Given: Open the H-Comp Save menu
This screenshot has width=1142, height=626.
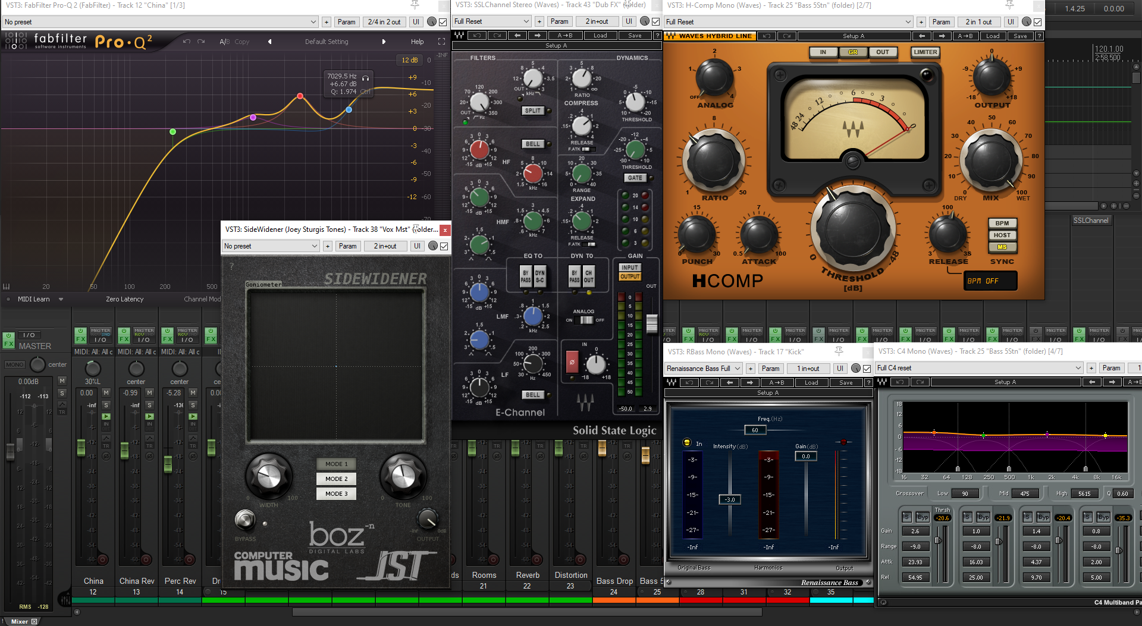Looking at the screenshot, I should pos(1020,36).
